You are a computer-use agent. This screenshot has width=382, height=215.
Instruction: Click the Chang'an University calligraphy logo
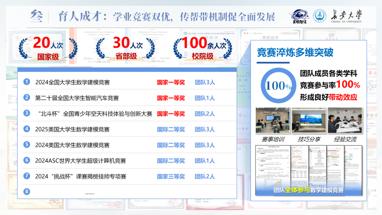click(x=345, y=16)
